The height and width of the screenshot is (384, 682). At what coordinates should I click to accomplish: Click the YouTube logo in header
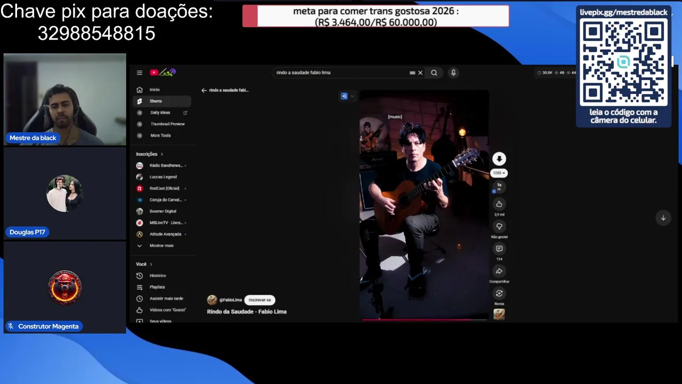(163, 73)
